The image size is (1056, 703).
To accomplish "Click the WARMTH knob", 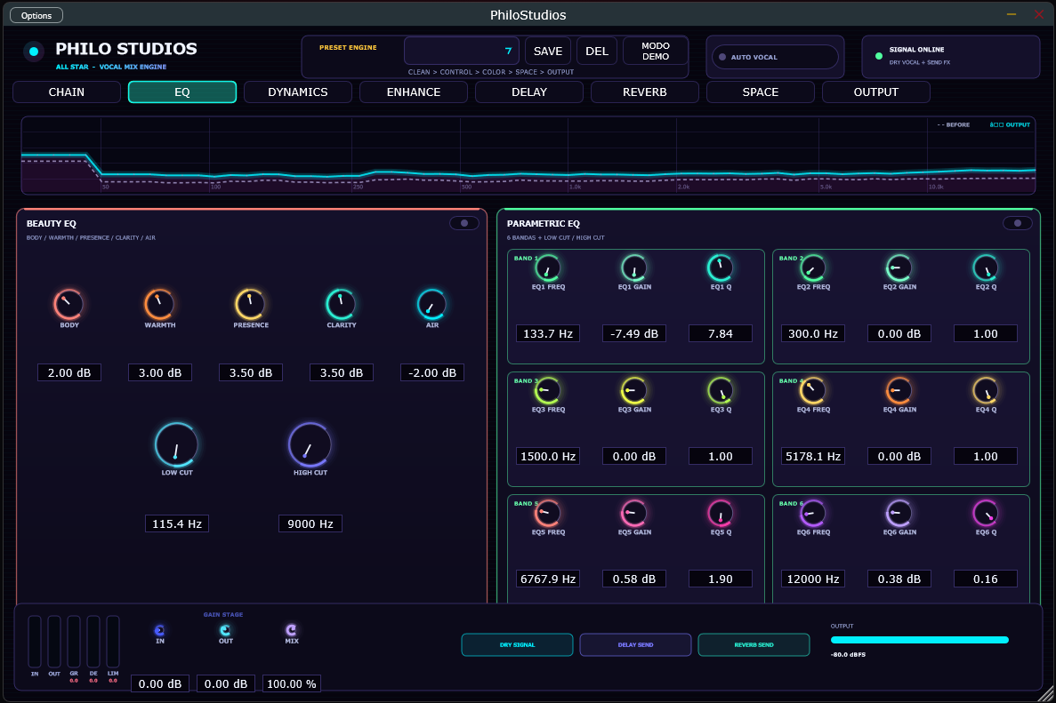I will click(x=159, y=304).
